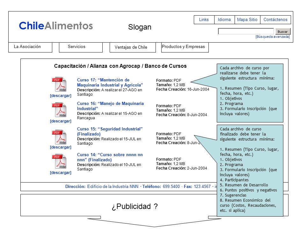This screenshot has width=306, height=229.
Task: Click the Slogan text in the header
Action: point(140,27)
